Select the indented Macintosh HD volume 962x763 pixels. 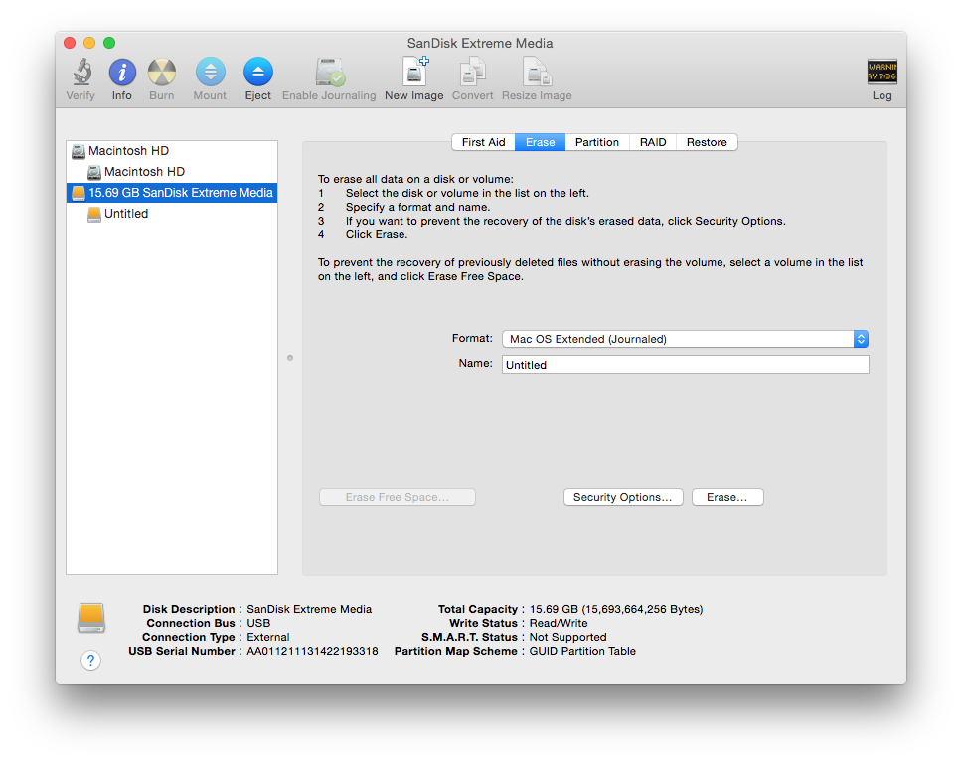coord(172,172)
